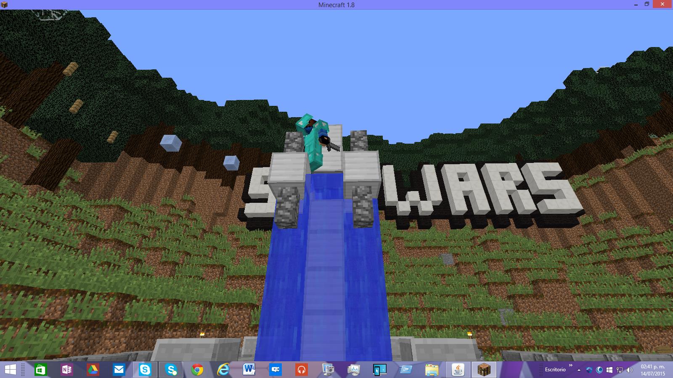Show hidden system tray icons arrow

point(579,370)
